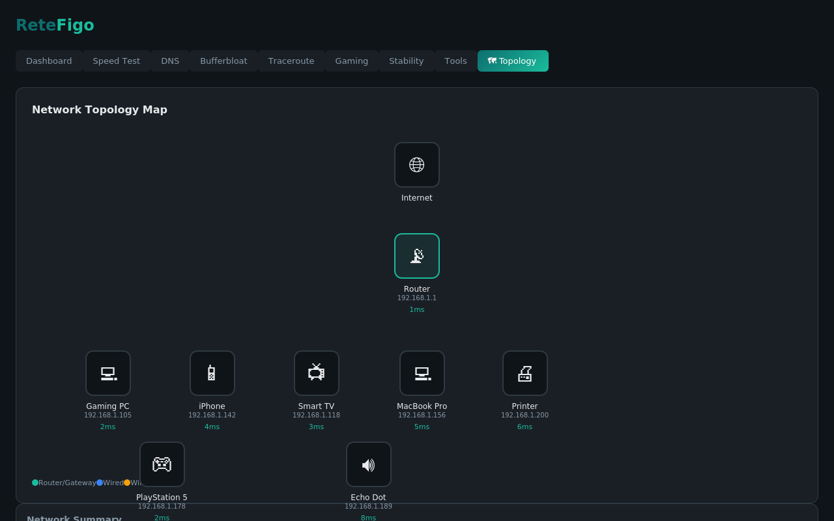The image size is (834, 521).
Task: Select the MacBook Pro laptop icon
Action: point(422,373)
